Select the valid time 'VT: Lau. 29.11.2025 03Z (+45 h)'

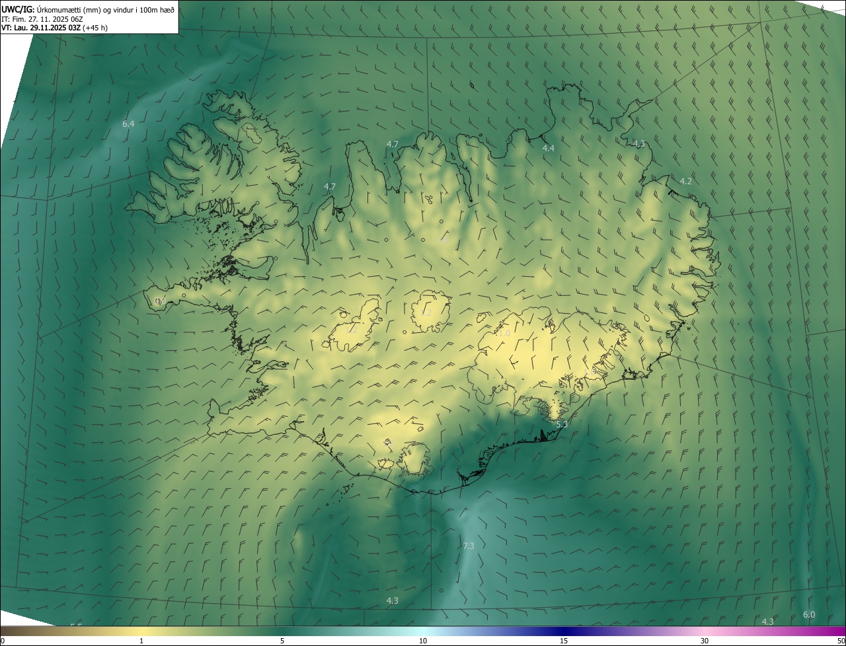pyautogui.click(x=55, y=28)
